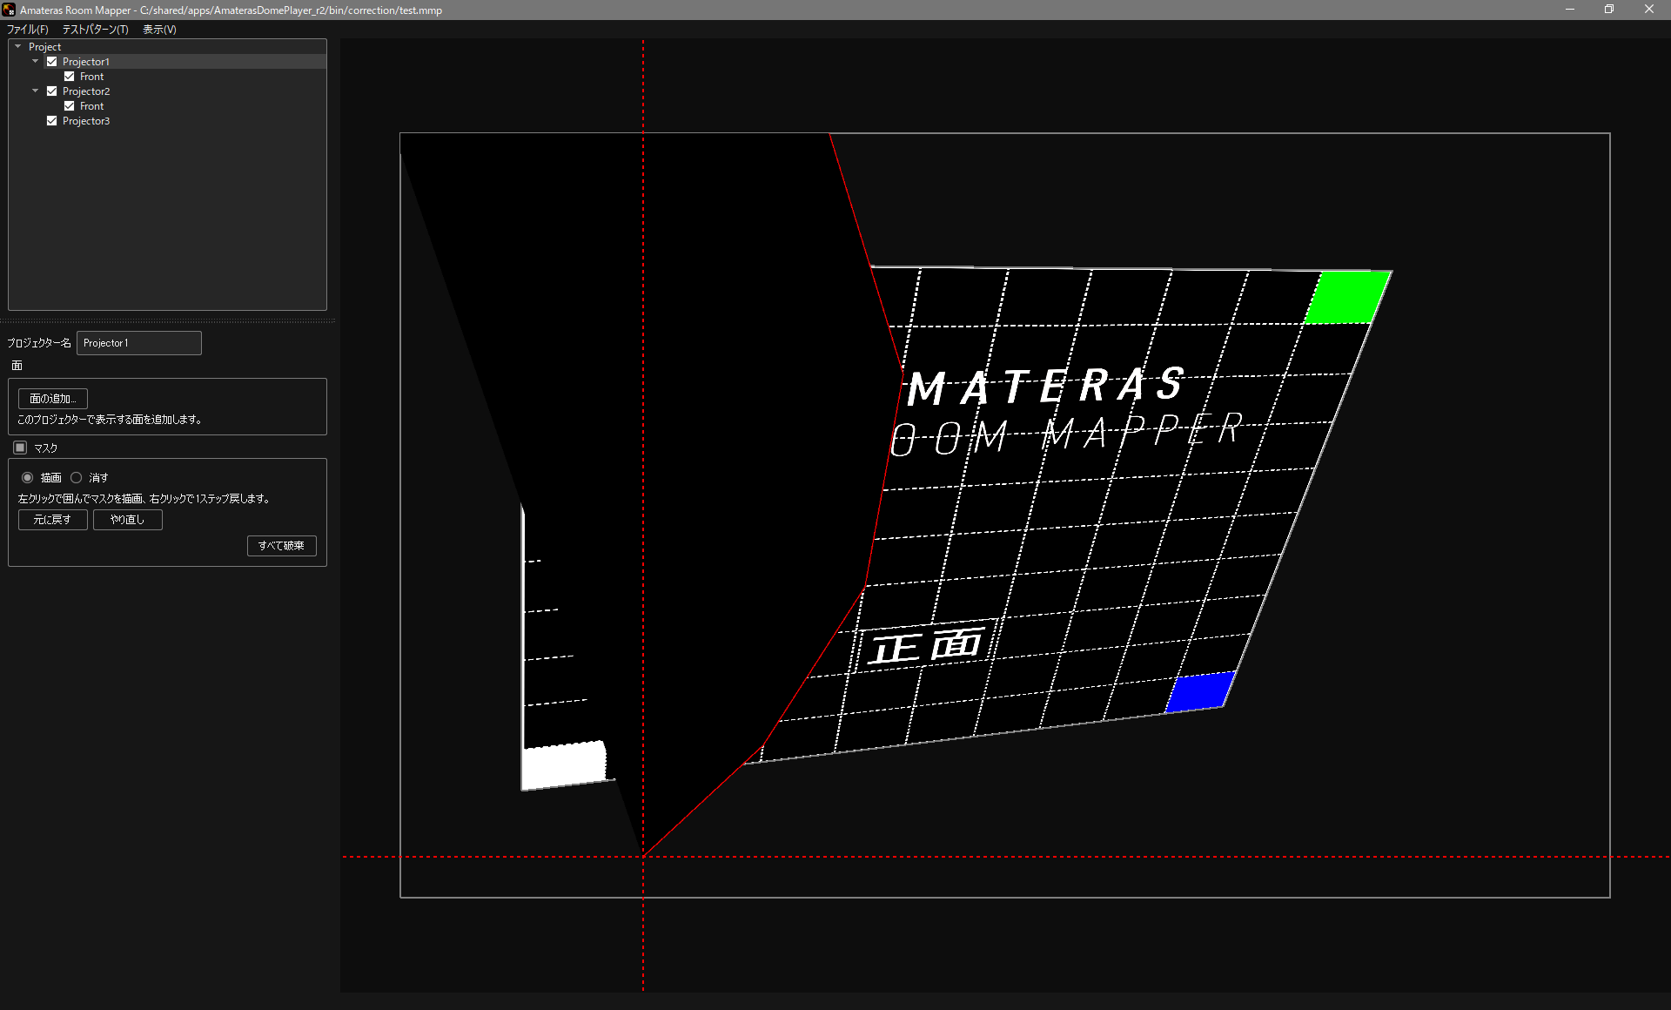1671x1010 pixels.
Task: Select the 消す radio button
Action: pyautogui.click(x=77, y=478)
